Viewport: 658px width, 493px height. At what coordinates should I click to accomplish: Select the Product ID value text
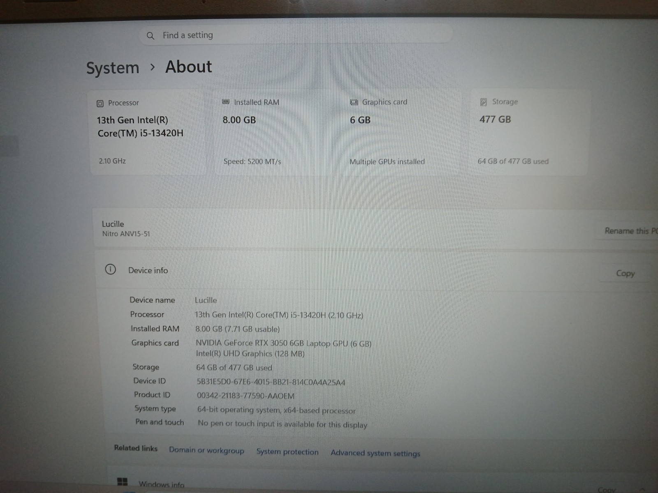pyautogui.click(x=246, y=396)
